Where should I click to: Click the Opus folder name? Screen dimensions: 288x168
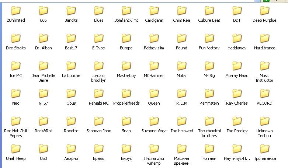pyautogui.click(x=71, y=104)
